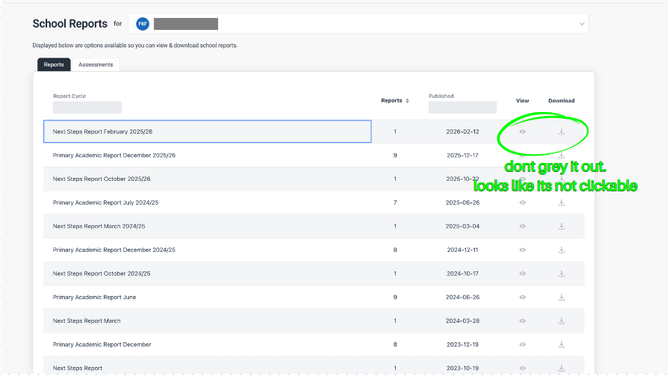Download the Next Steps Report March 2024-03-28
The image size is (670, 376).
pos(561,321)
